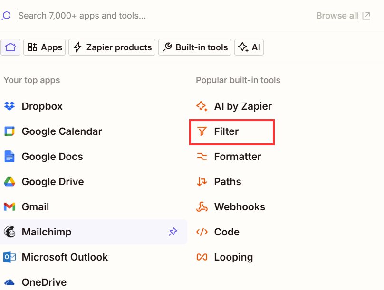The width and height of the screenshot is (384, 290).
Task: Select the Paths tool icon
Action: [x=202, y=182]
